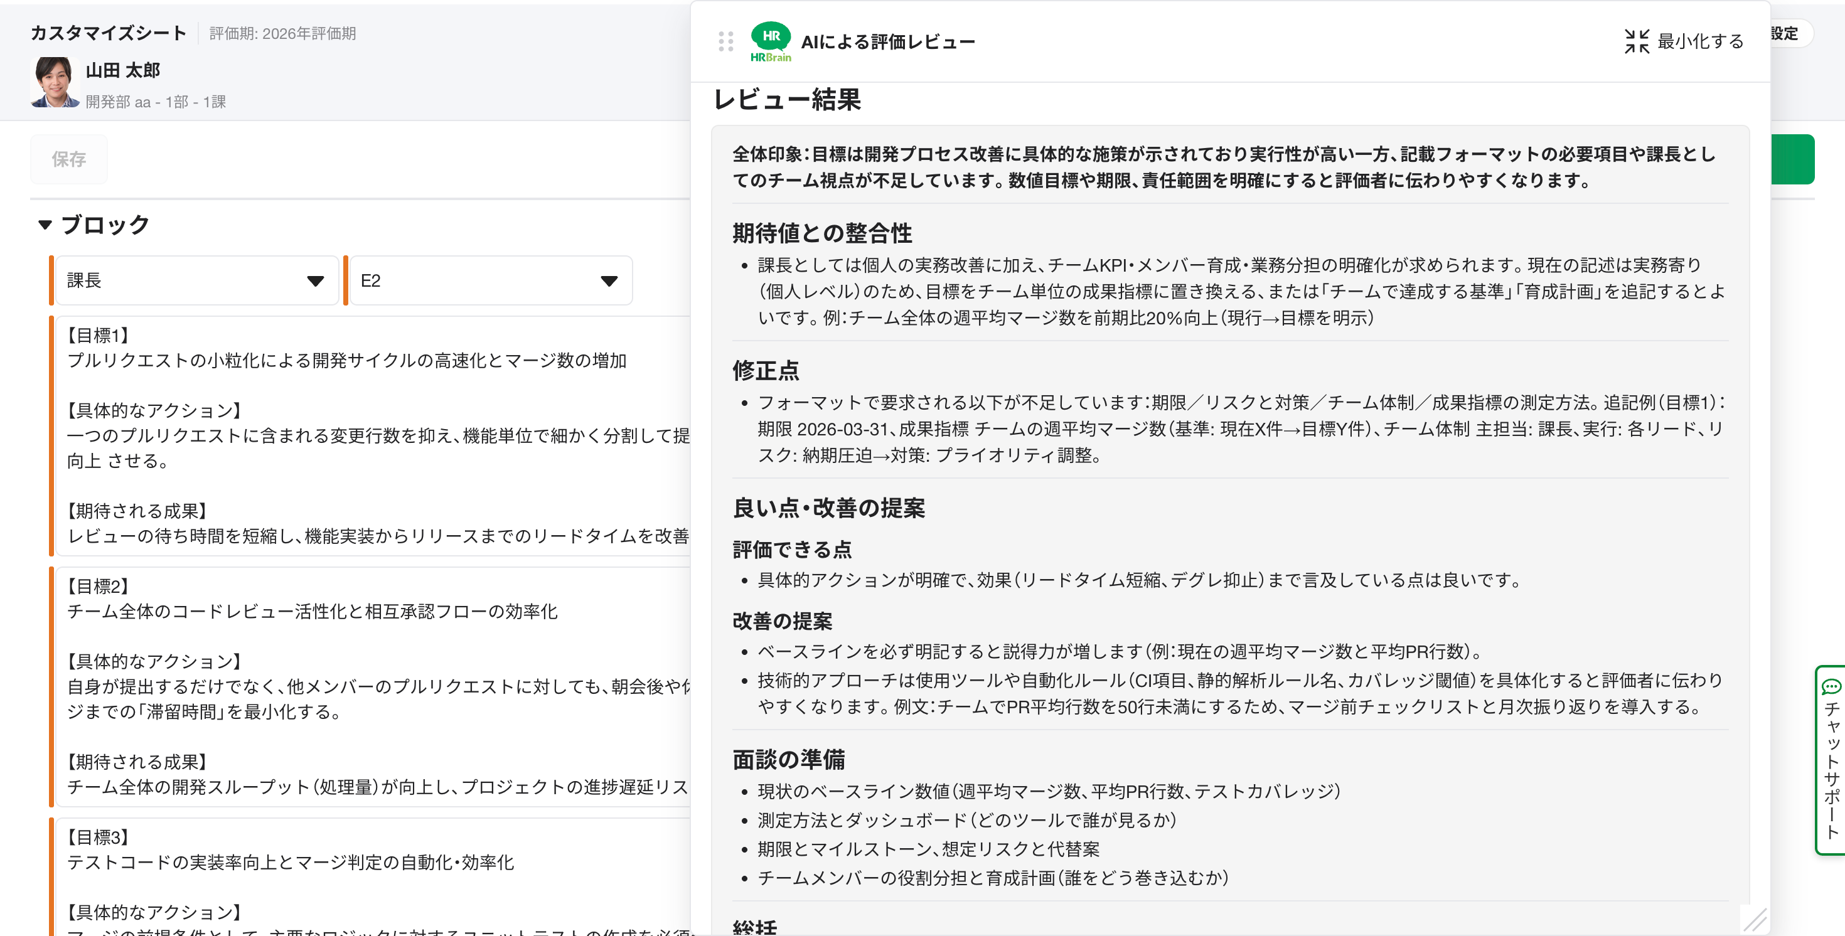Click into the 目標1 text field
1845x936 pixels.
372,435
